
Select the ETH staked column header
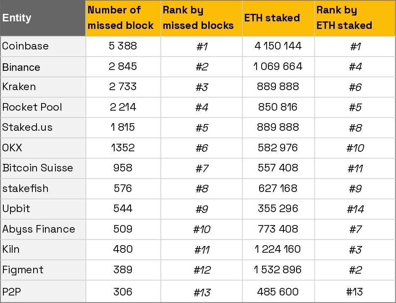(x=278, y=18)
